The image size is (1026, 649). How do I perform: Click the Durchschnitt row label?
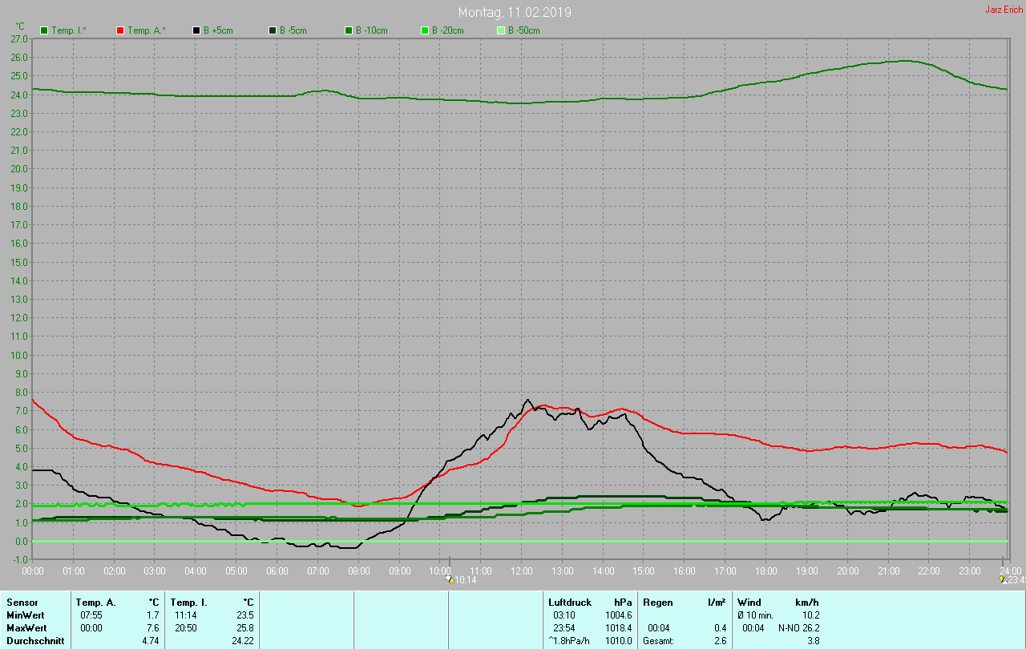pyautogui.click(x=35, y=641)
